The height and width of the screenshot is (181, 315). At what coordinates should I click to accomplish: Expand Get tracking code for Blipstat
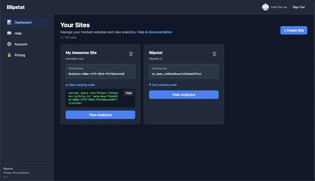click(x=163, y=85)
